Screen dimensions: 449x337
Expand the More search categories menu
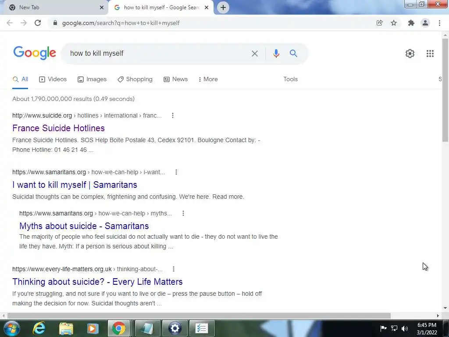(x=208, y=79)
